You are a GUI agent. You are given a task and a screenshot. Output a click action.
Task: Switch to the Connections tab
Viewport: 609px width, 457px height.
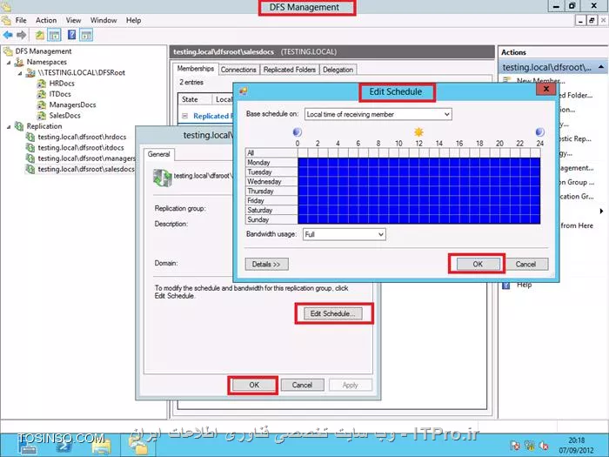(238, 70)
